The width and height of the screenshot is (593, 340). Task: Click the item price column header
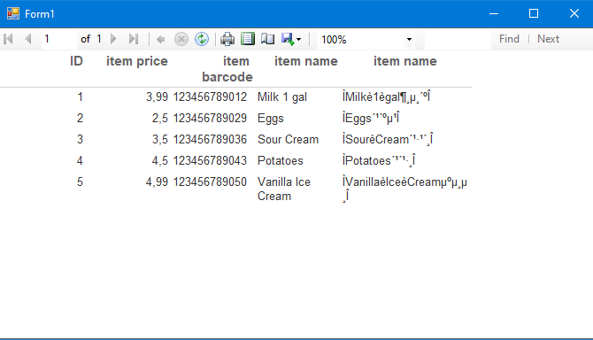click(x=137, y=61)
